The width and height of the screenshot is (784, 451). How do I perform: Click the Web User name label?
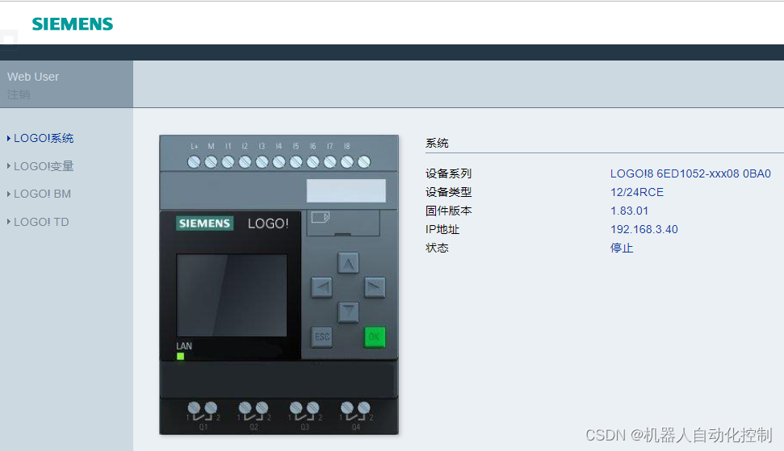[33, 77]
